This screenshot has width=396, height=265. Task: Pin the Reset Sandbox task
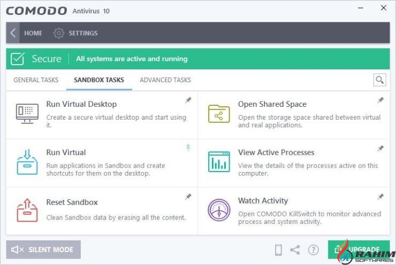[x=188, y=197]
